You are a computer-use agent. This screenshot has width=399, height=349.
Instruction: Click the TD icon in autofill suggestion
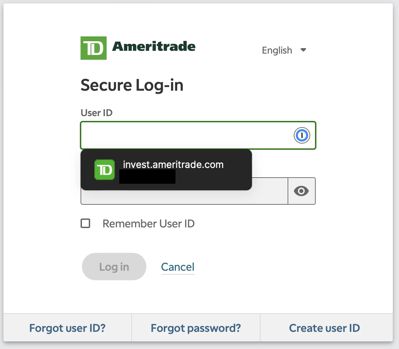click(x=105, y=170)
